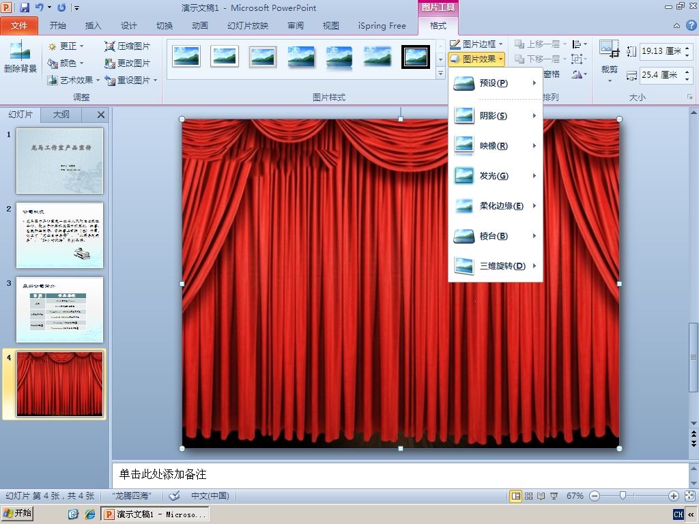Open the Align objects dropdown icon
The height and width of the screenshot is (524, 699).
(x=579, y=44)
